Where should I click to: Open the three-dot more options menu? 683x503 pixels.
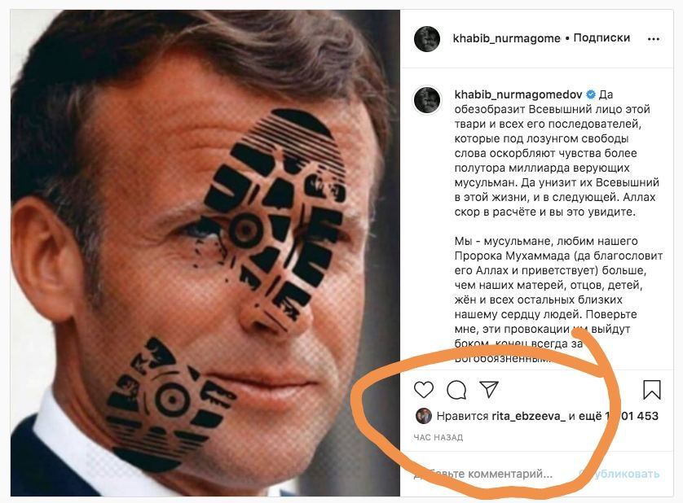click(x=654, y=38)
